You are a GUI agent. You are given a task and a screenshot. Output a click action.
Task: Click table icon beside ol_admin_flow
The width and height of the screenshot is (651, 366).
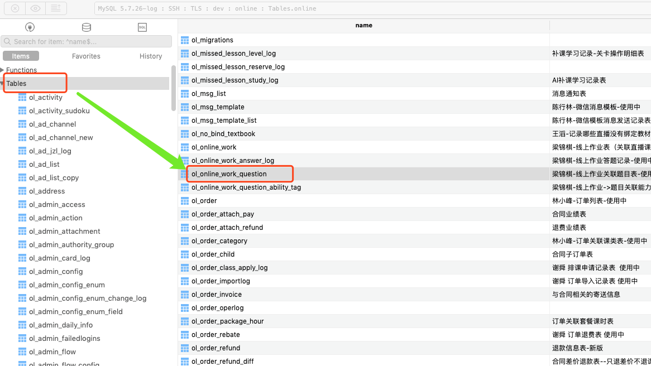pyautogui.click(x=22, y=352)
